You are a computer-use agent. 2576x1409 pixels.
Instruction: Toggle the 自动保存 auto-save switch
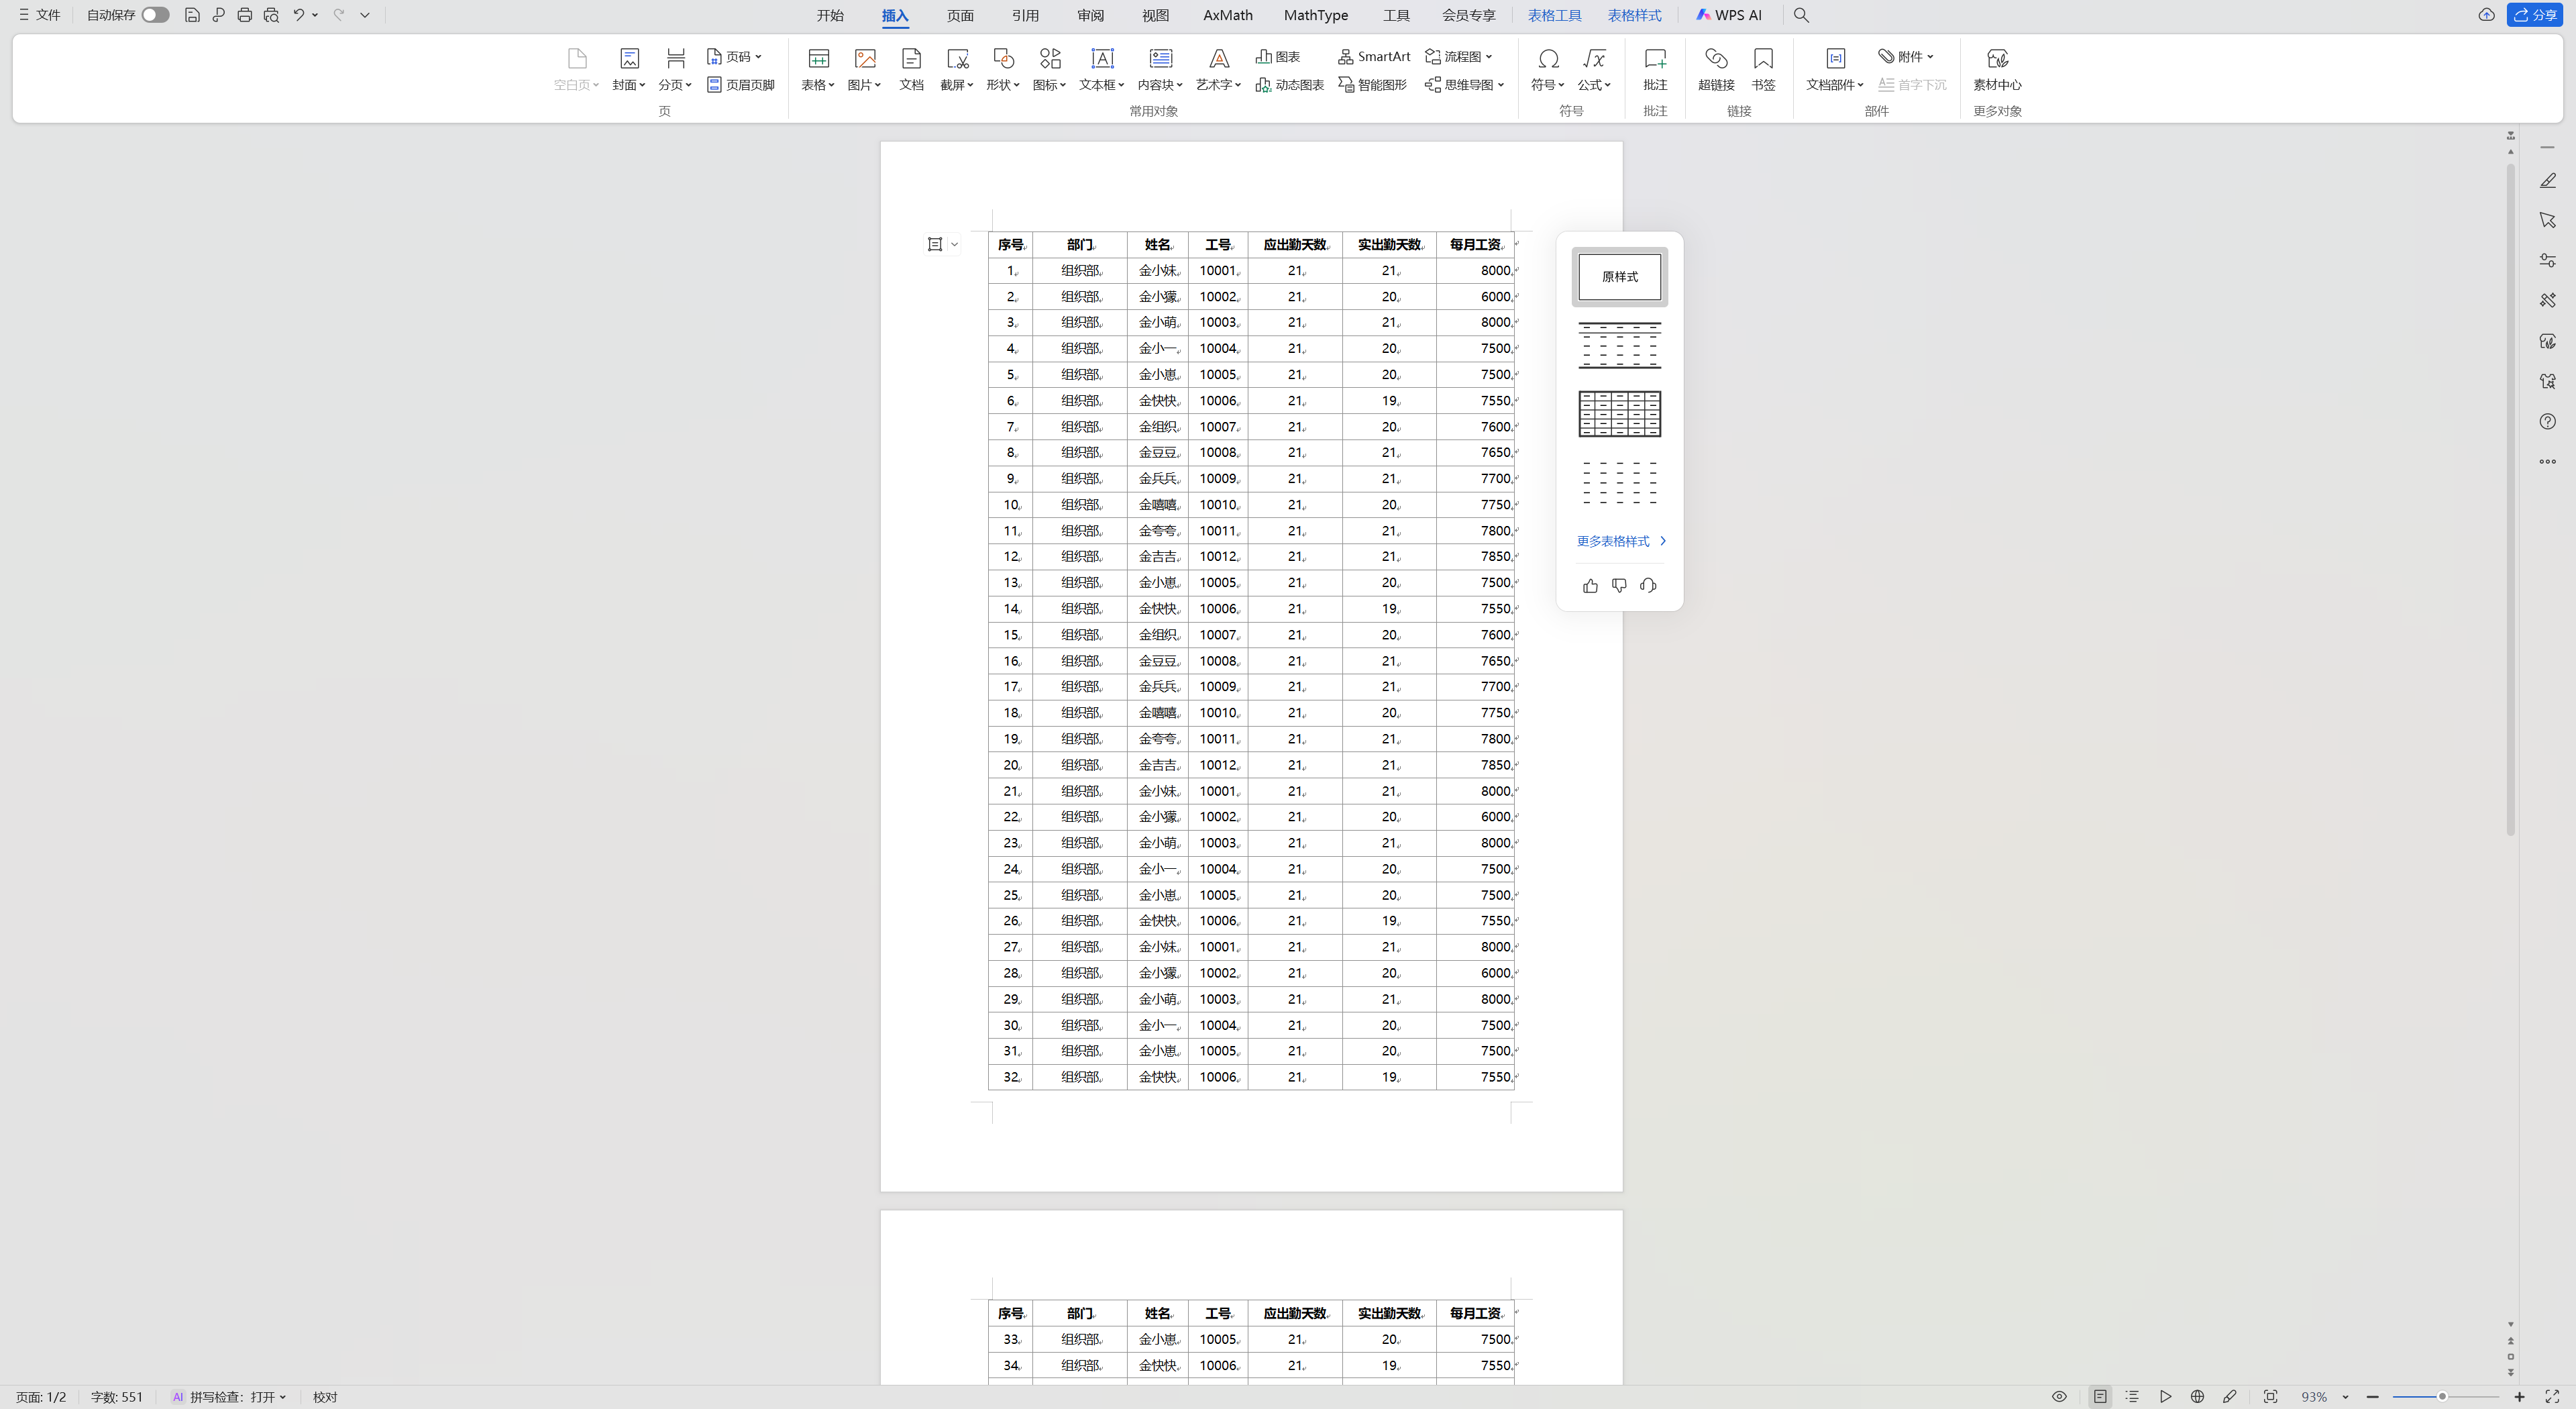tap(155, 15)
